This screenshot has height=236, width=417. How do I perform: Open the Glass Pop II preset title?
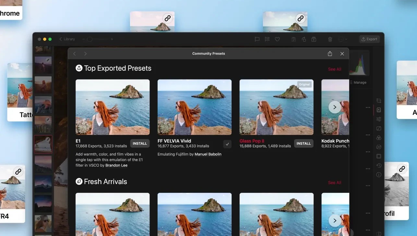pos(252,141)
